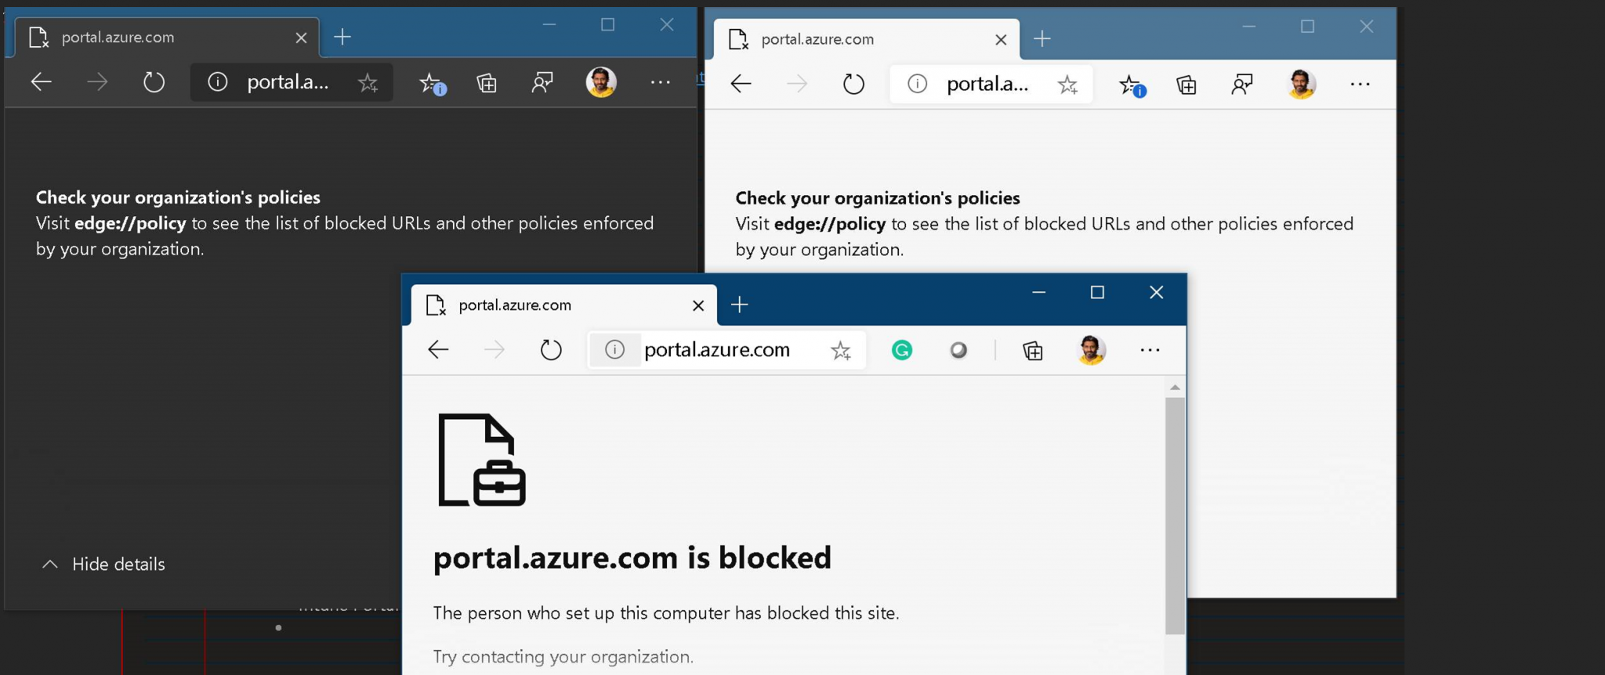Screen dimensions: 1605x675
Task: Click edge://policy text in right light window
Action: (x=830, y=224)
